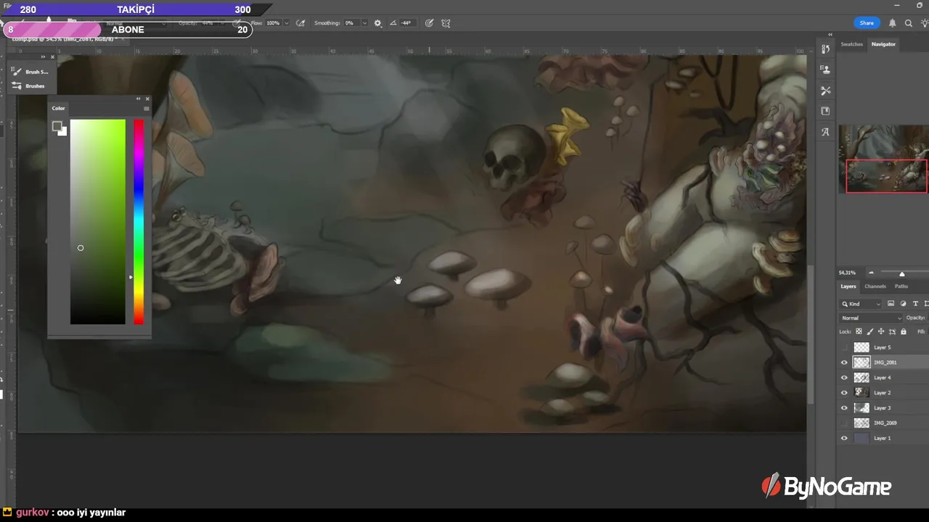Open Brushes panel icon
The height and width of the screenshot is (522, 929).
17,86
